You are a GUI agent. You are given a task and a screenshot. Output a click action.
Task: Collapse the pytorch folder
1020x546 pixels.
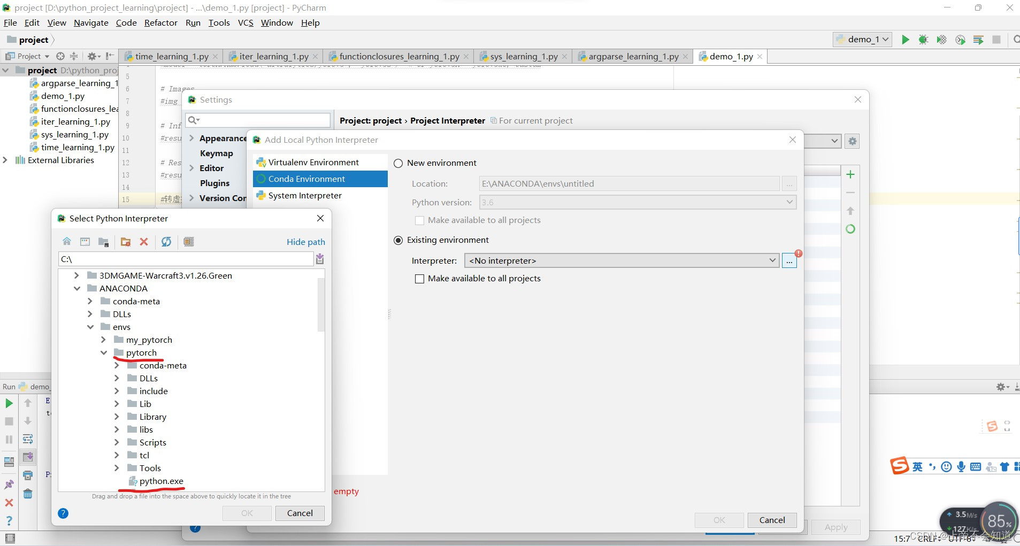(x=104, y=353)
